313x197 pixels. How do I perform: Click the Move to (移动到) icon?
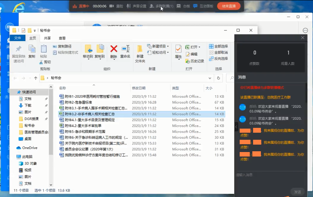(x=88, y=49)
